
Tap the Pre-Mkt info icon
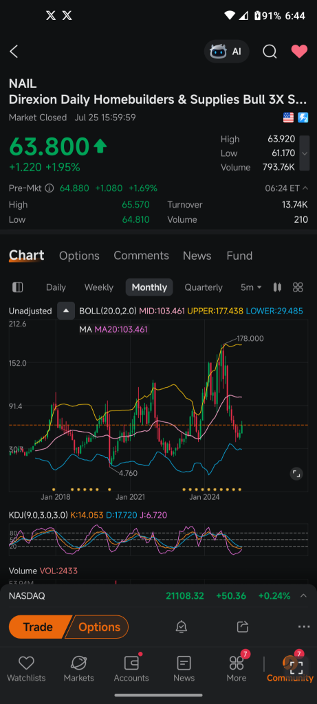pyautogui.click(x=50, y=188)
